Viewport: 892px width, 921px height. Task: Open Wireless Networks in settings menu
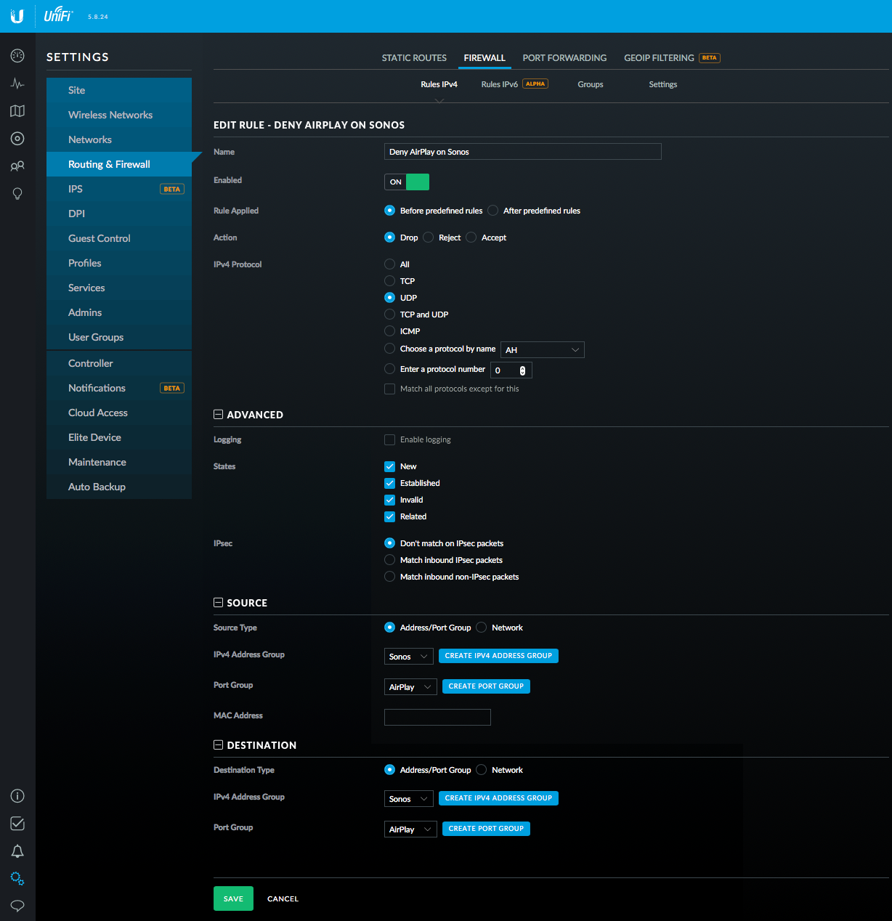click(110, 115)
